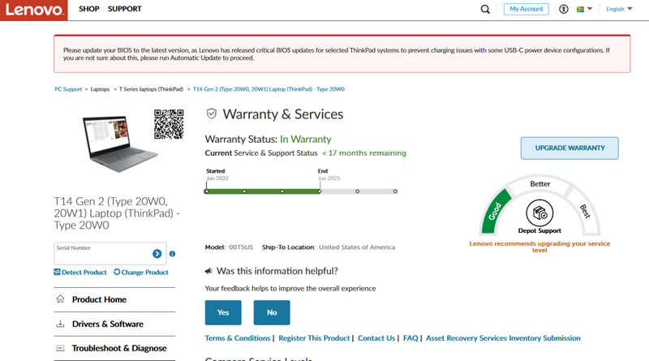
Task: Submit serial number with arrow icon
Action: 157,254
